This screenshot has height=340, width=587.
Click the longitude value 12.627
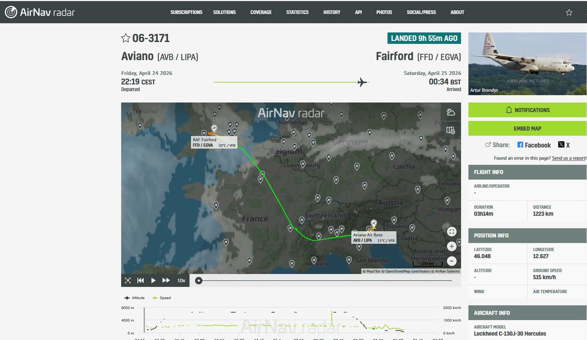pos(542,256)
